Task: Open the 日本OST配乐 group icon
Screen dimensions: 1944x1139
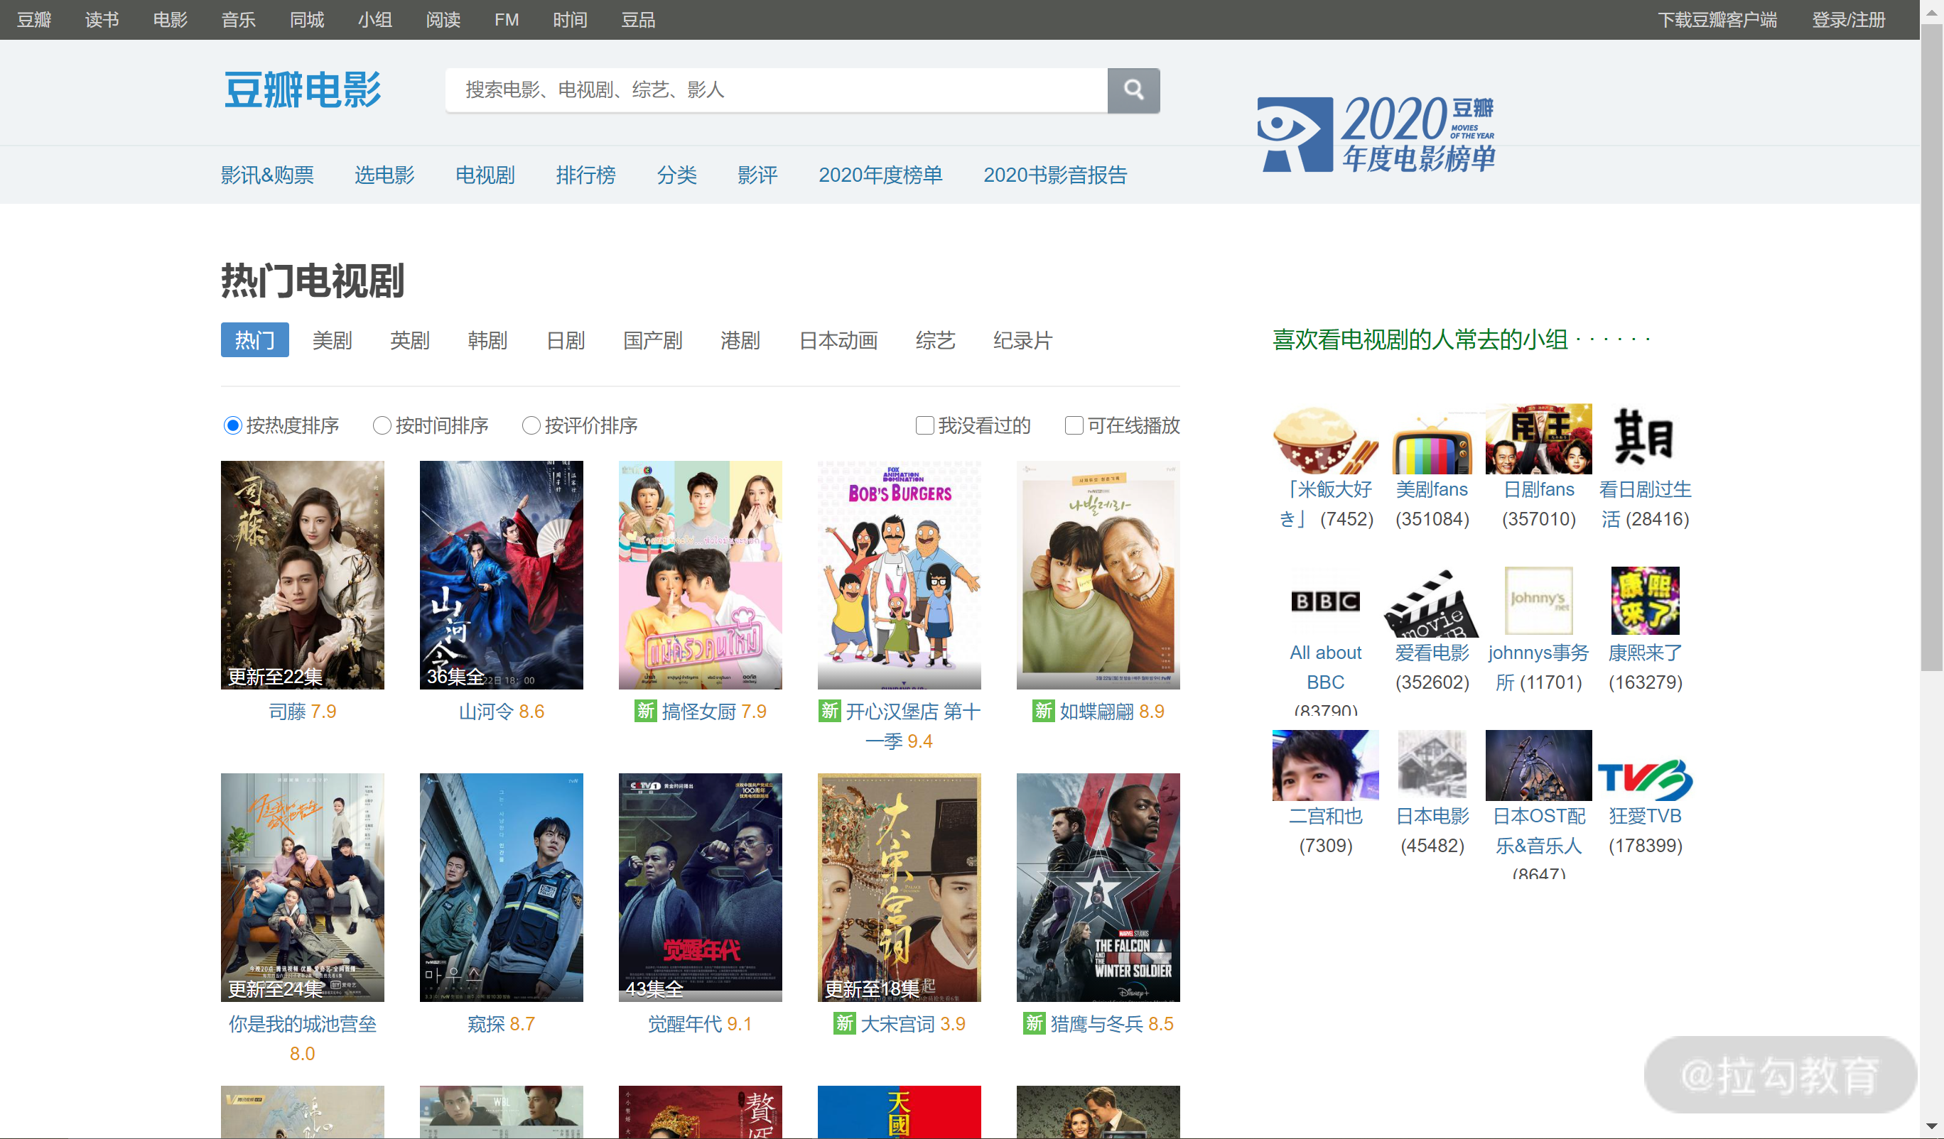Action: 1538,765
